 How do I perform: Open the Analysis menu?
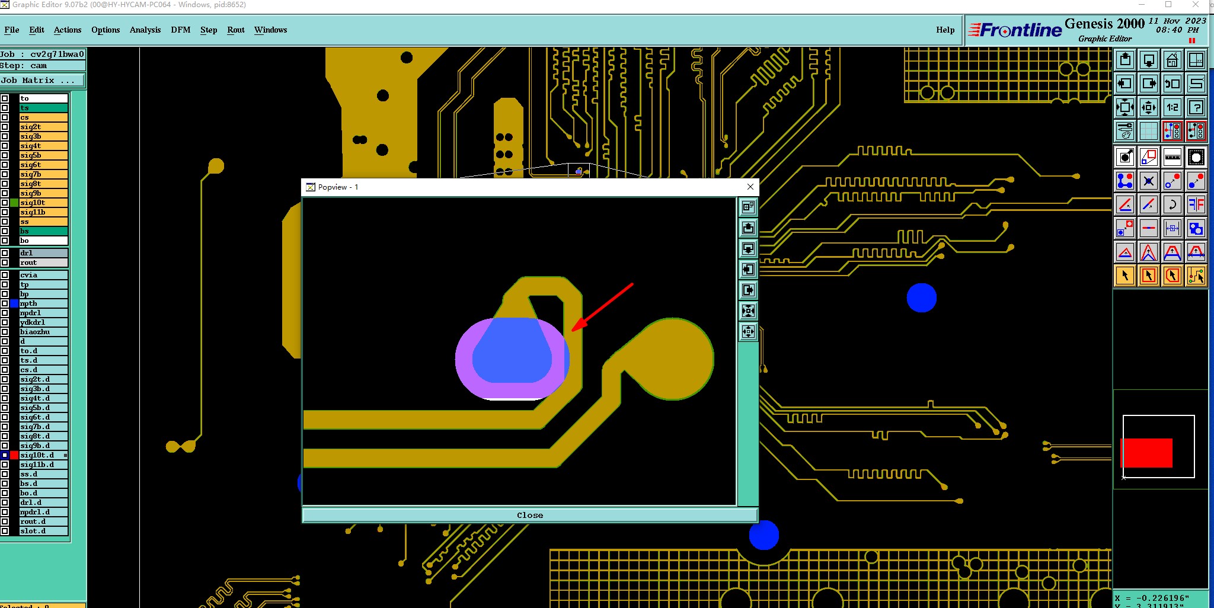pos(145,30)
